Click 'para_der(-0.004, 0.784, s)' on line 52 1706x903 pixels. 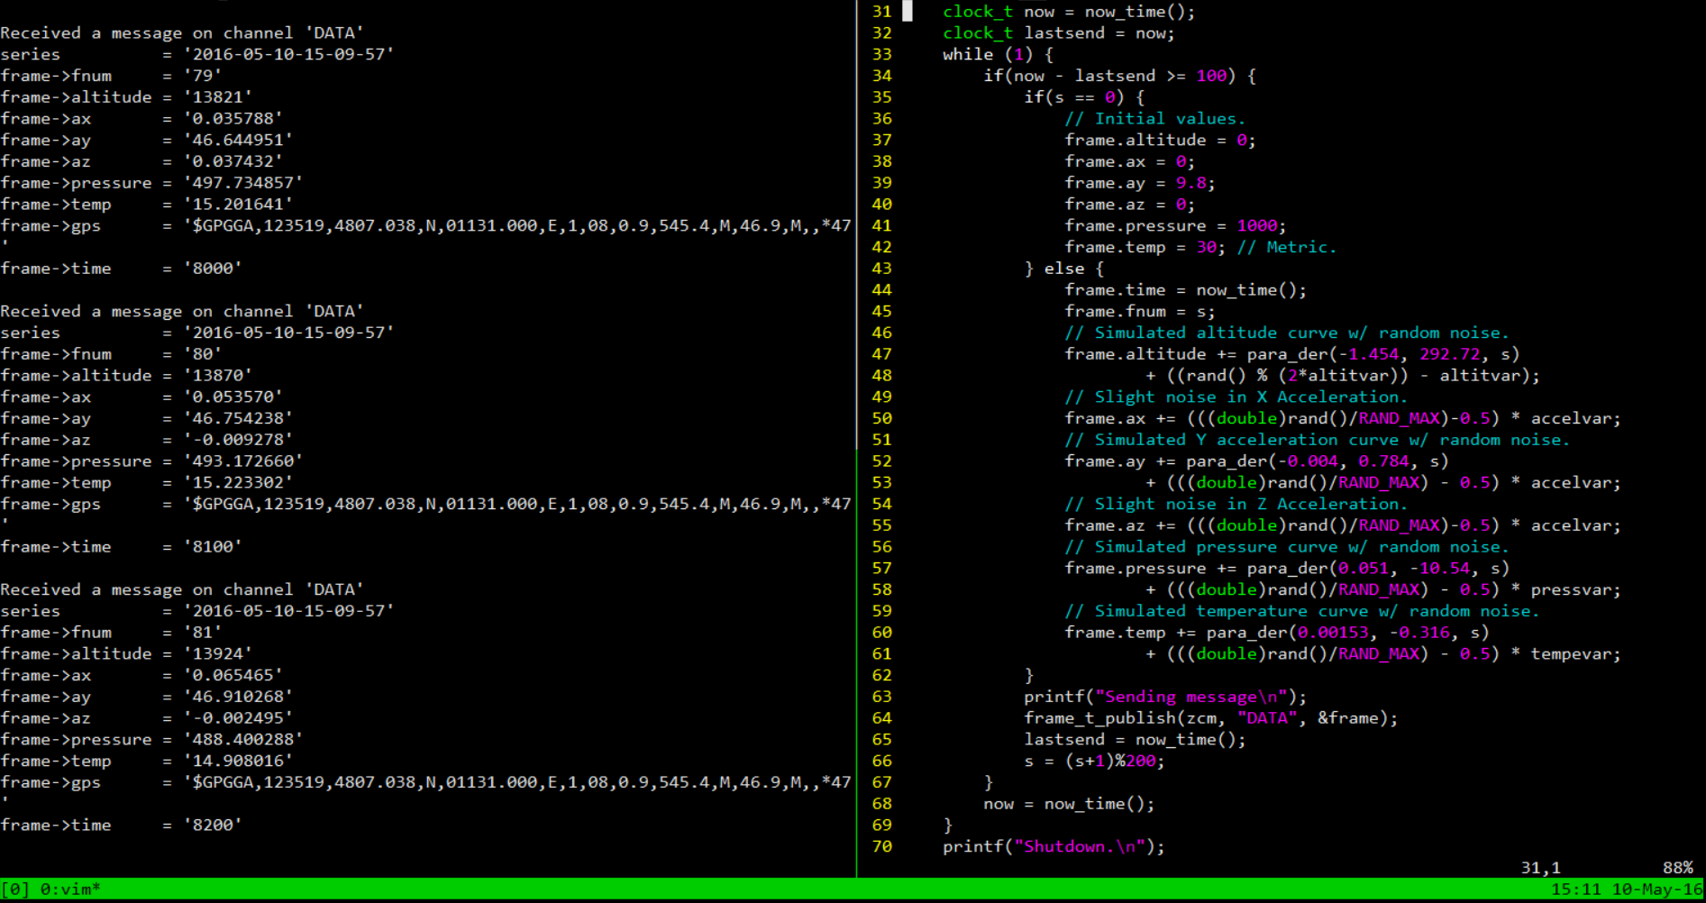coord(1317,461)
